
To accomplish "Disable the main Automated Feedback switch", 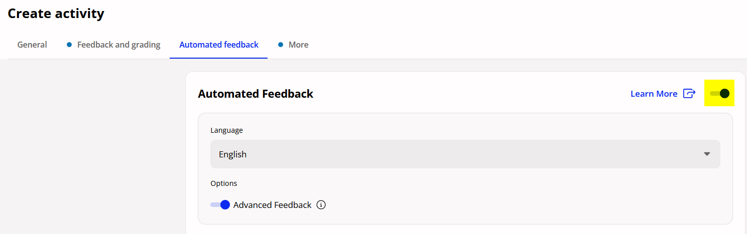I will tap(719, 93).
